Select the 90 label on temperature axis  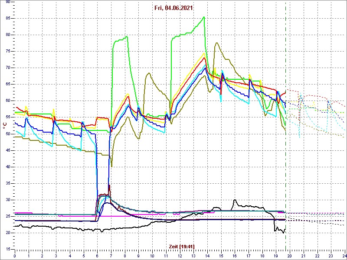point(8,2)
